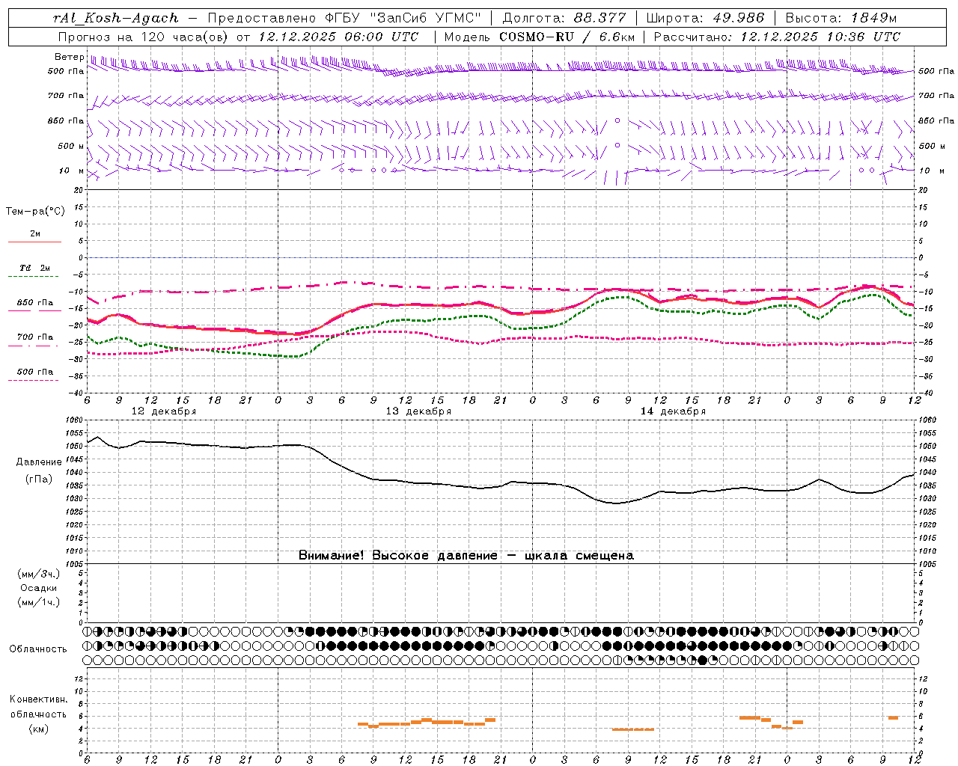The image size is (958, 766).
Task: Click the Тем-ра(°C) axis title
Action: click(35, 212)
